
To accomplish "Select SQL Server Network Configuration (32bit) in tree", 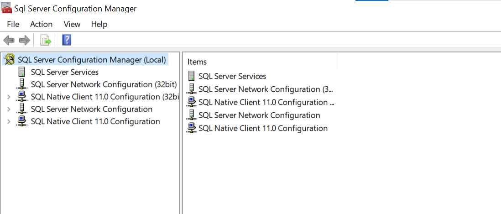I will pos(104,84).
